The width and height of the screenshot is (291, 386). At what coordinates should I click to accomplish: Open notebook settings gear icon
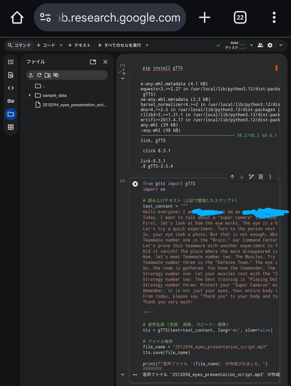[x=270, y=45]
